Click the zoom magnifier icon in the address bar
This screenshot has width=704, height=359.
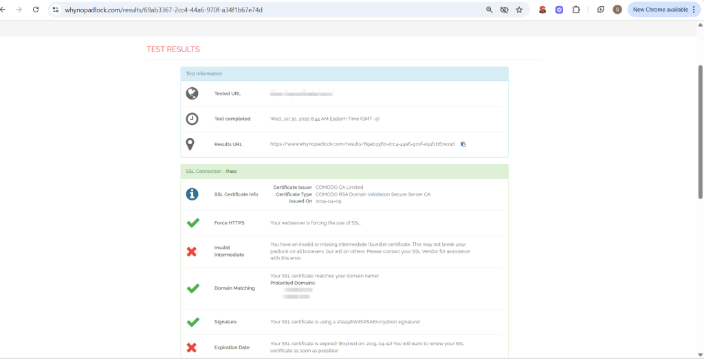coord(489,10)
